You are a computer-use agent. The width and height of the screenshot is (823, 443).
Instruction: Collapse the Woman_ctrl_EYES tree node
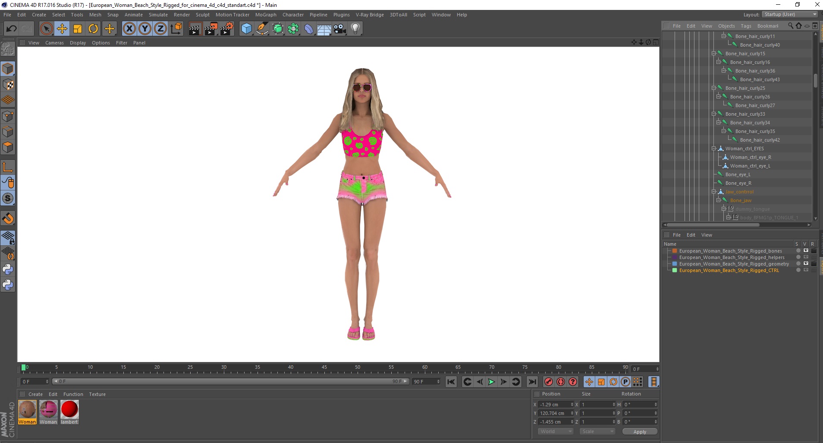pos(714,149)
